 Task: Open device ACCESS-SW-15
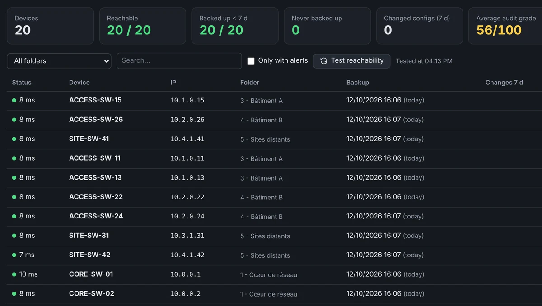click(x=95, y=100)
